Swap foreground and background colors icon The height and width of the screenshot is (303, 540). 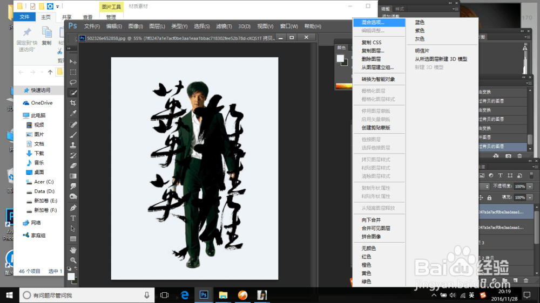[76, 268]
